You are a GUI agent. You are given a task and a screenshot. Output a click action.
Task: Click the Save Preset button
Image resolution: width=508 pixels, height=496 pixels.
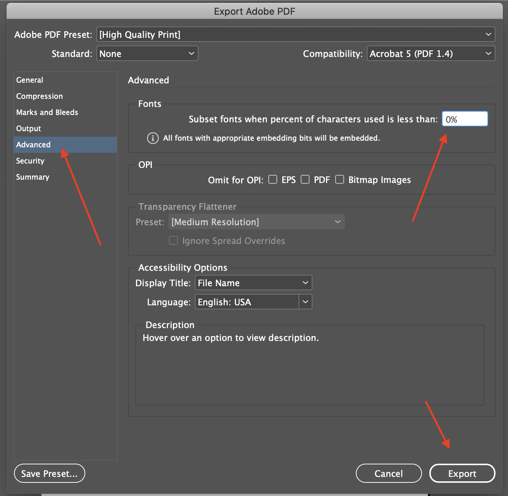pyautogui.click(x=50, y=473)
